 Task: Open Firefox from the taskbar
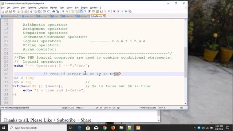coord(113,128)
